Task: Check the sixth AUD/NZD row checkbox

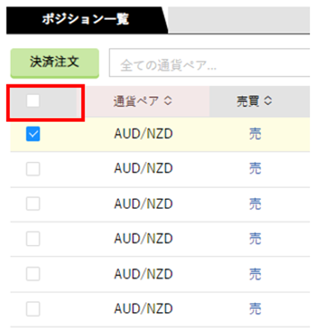Action: [33, 309]
